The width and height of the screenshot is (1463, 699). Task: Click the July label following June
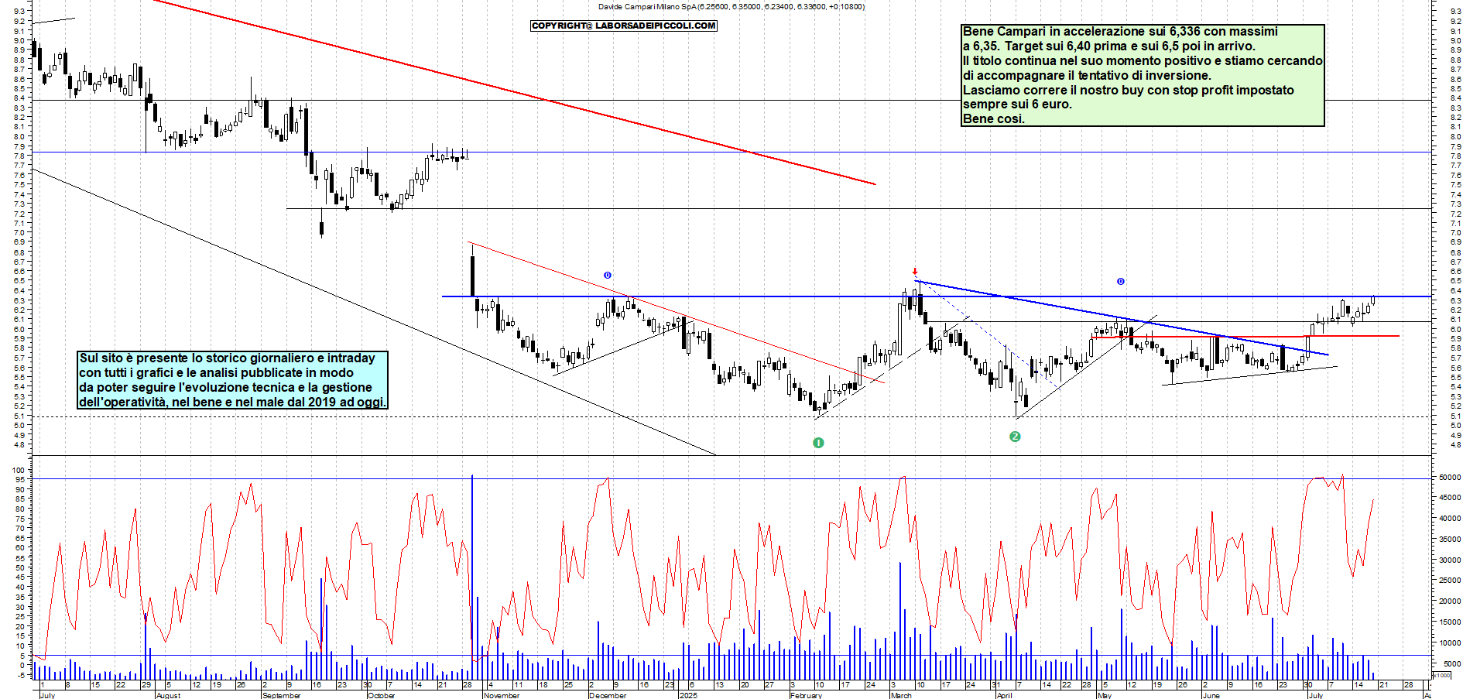pos(1316,695)
